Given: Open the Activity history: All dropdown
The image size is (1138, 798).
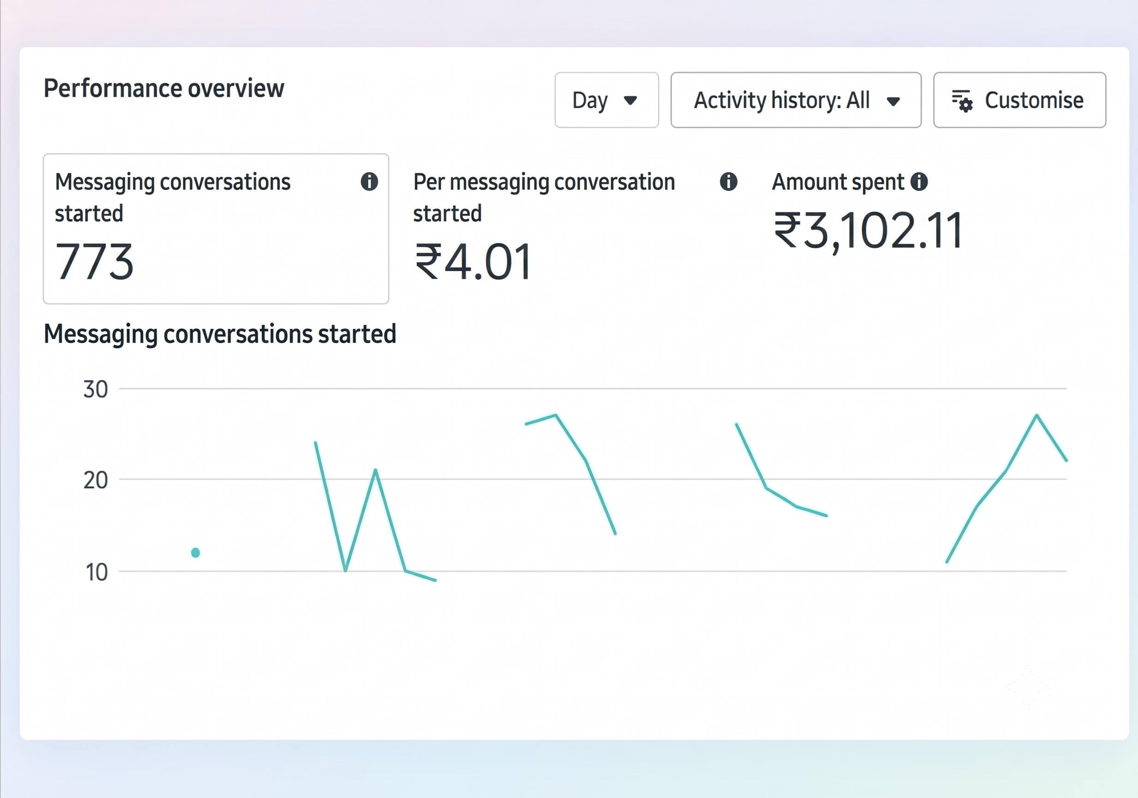Looking at the screenshot, I should click(x=796, y=100).
